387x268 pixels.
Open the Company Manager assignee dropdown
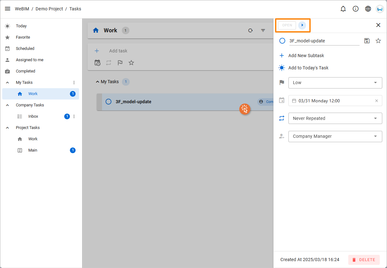tap(335, 136)
